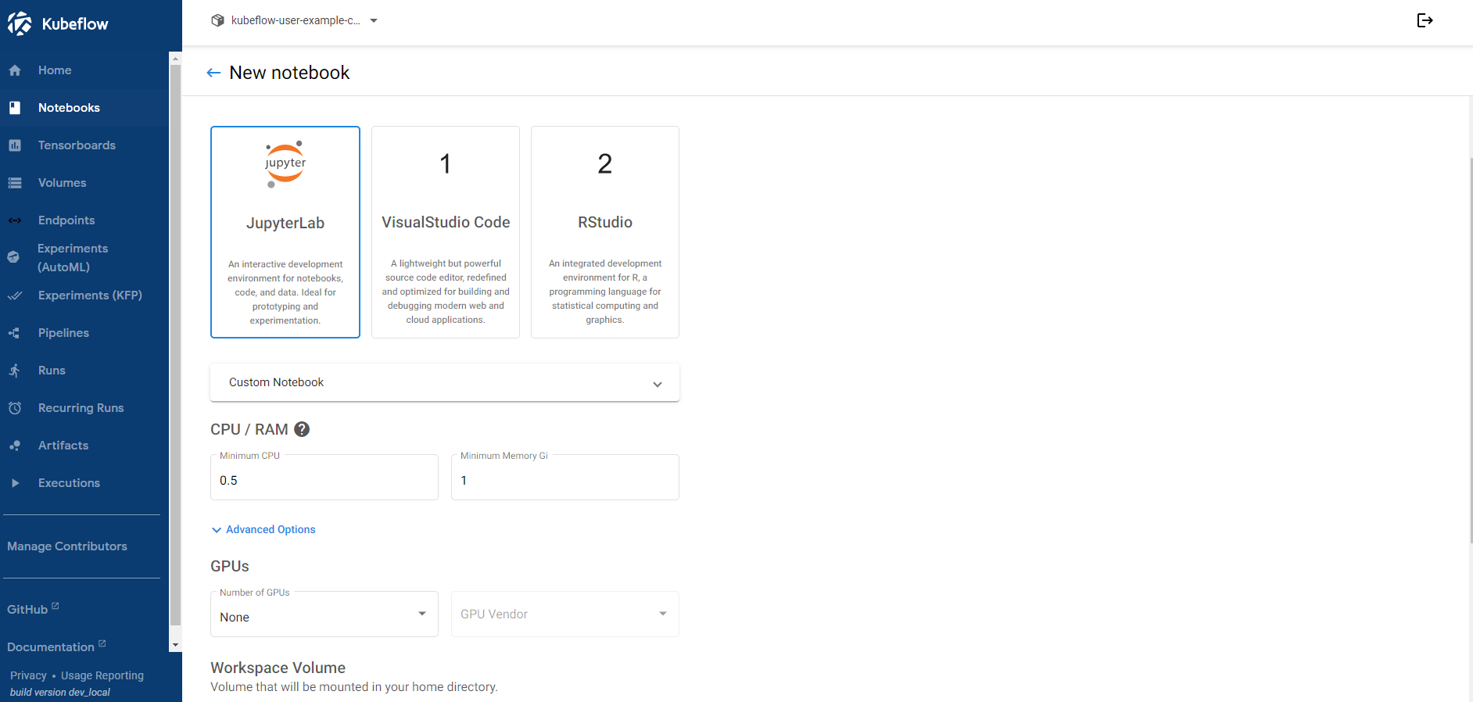Click the back arrow beside New notebook
1473x702 pixels.
pyautogui.click(x=213, y=73)
